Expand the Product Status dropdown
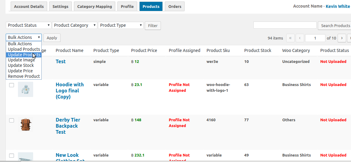This screenshot has height=162, width=351. pos(28,25)
